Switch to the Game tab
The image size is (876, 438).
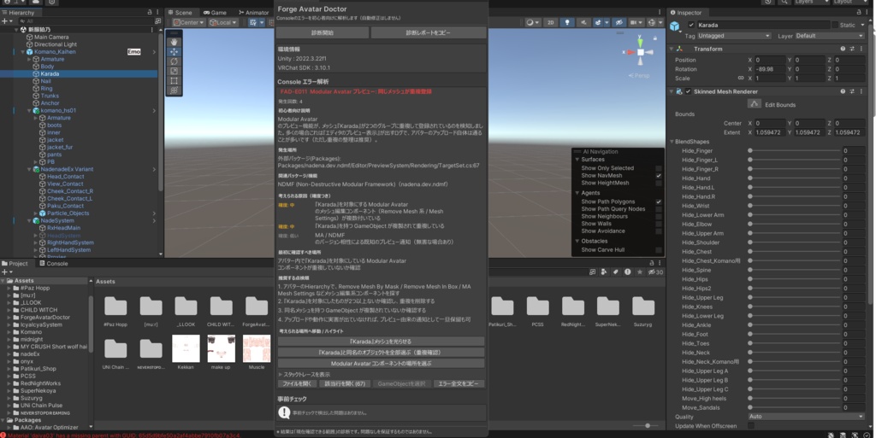215,12
